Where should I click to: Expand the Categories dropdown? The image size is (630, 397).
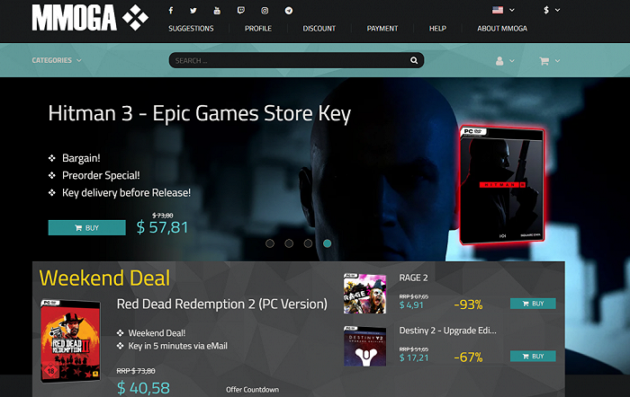coord(57,60)
